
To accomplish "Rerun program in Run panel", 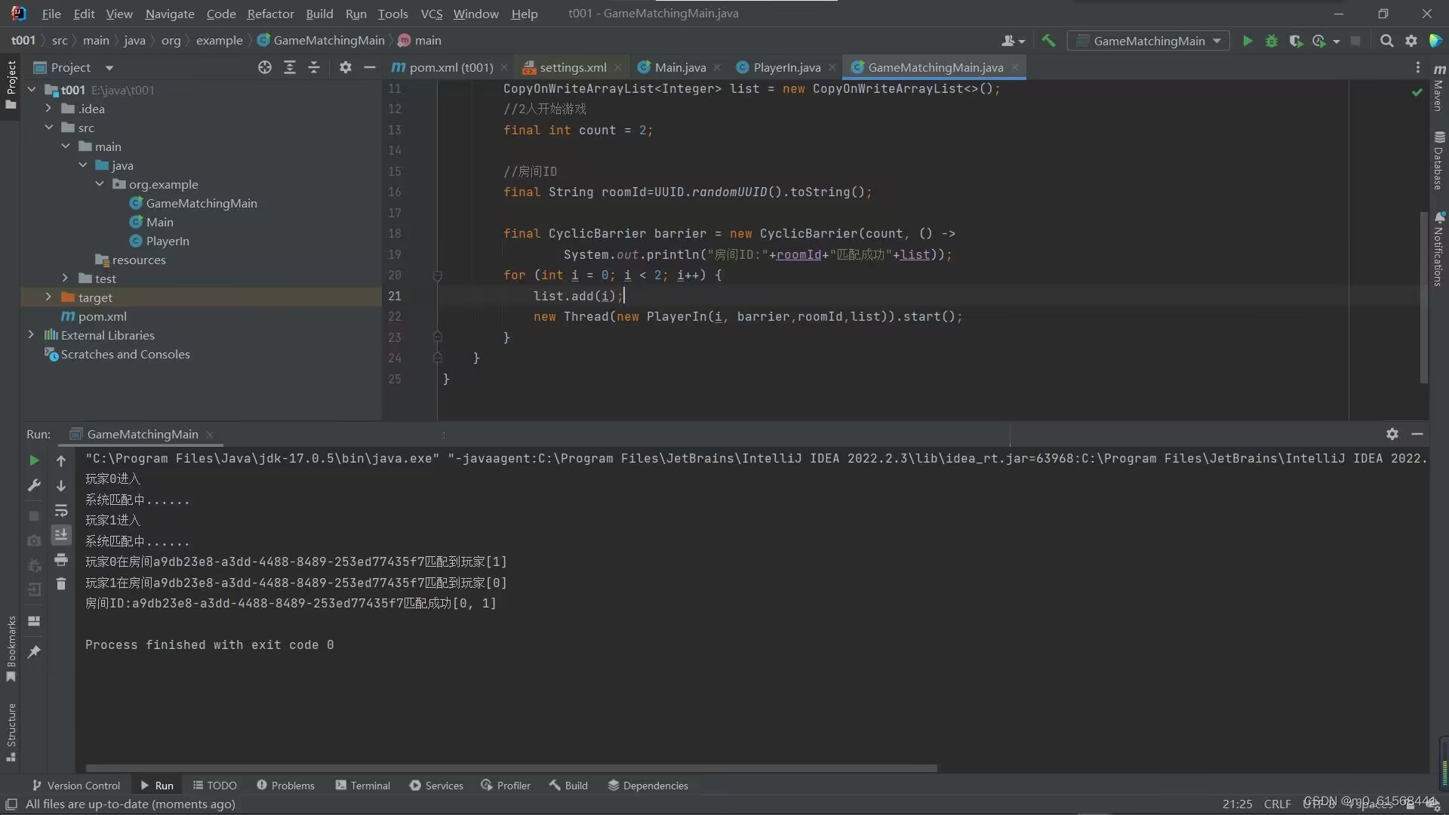I will 34,460.
